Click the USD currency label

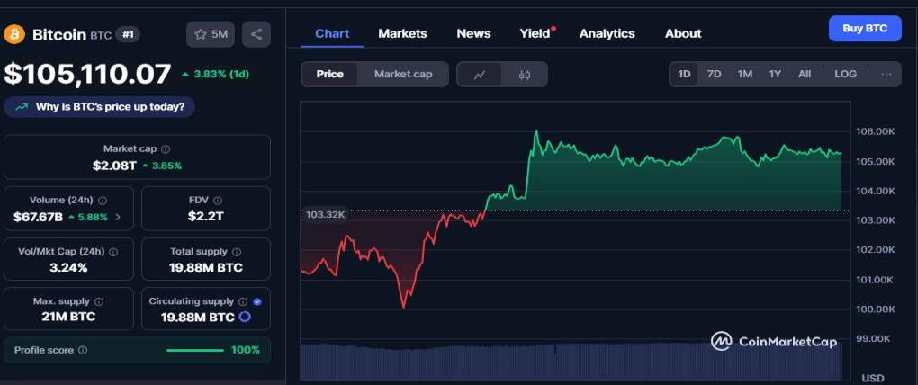tap(873, 378)
